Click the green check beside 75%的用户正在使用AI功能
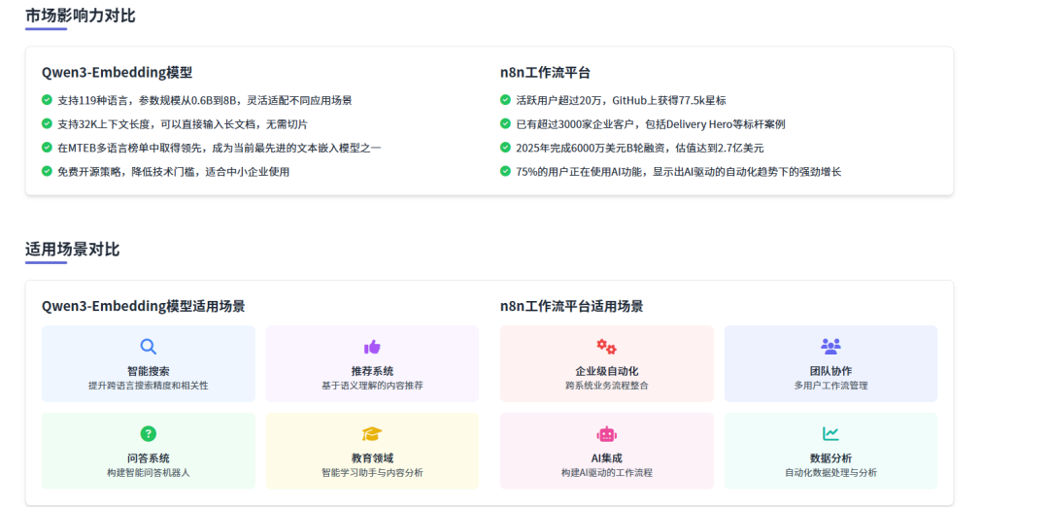The height and width of the screenshot is (507, 1049). (505, 171)
